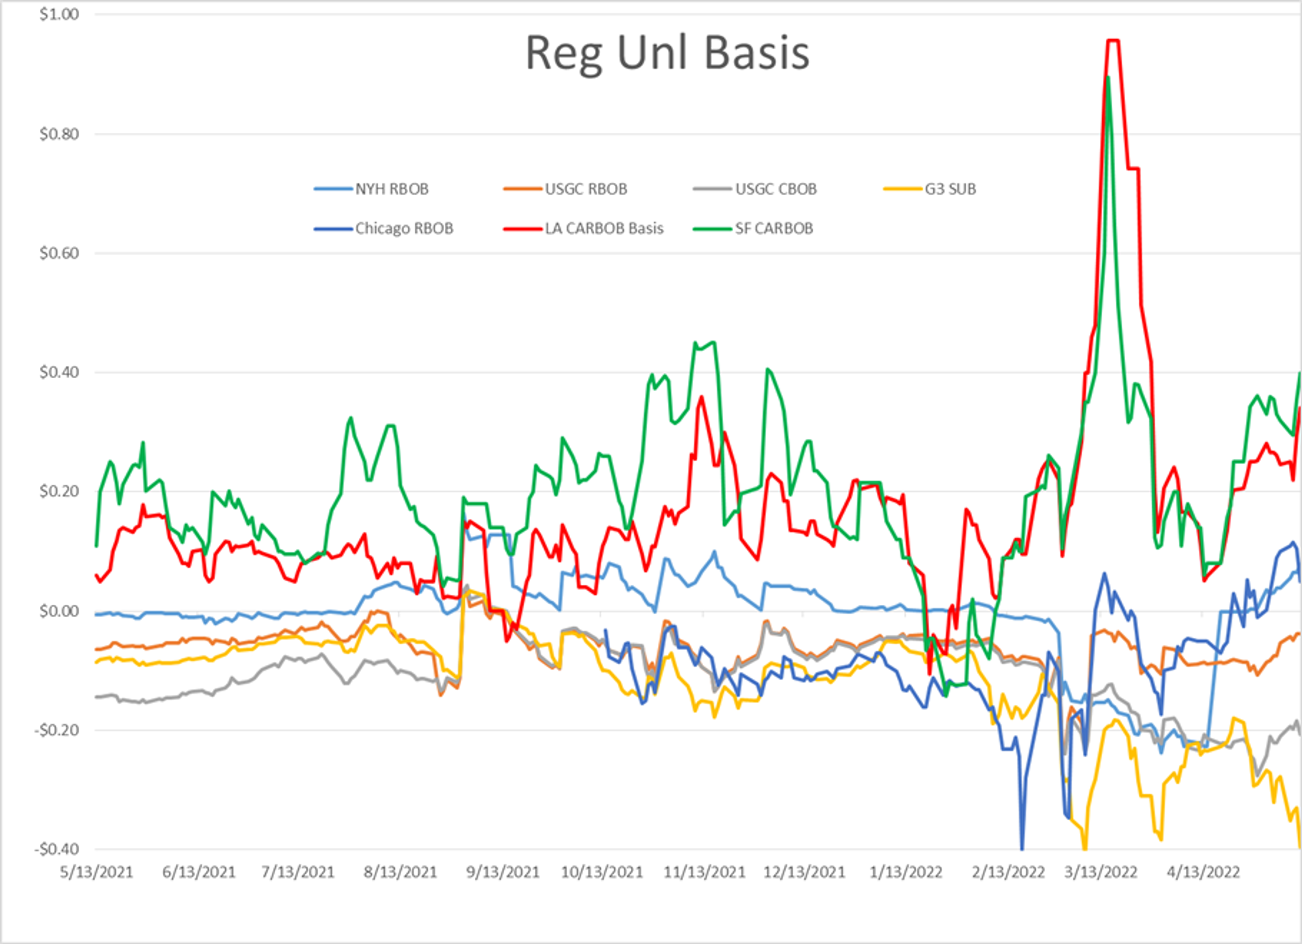This screenshot has width=1302, height=944.
Task: Click the 9/13/2021 date axis label
Action: pyautogui.click(x=503, y=872)
